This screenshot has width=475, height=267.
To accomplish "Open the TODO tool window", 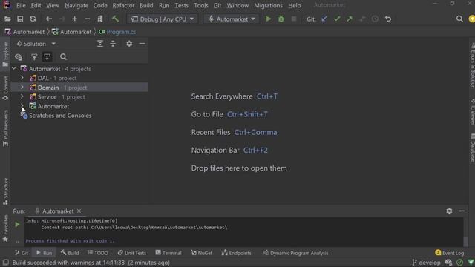I will click(98, 253).
